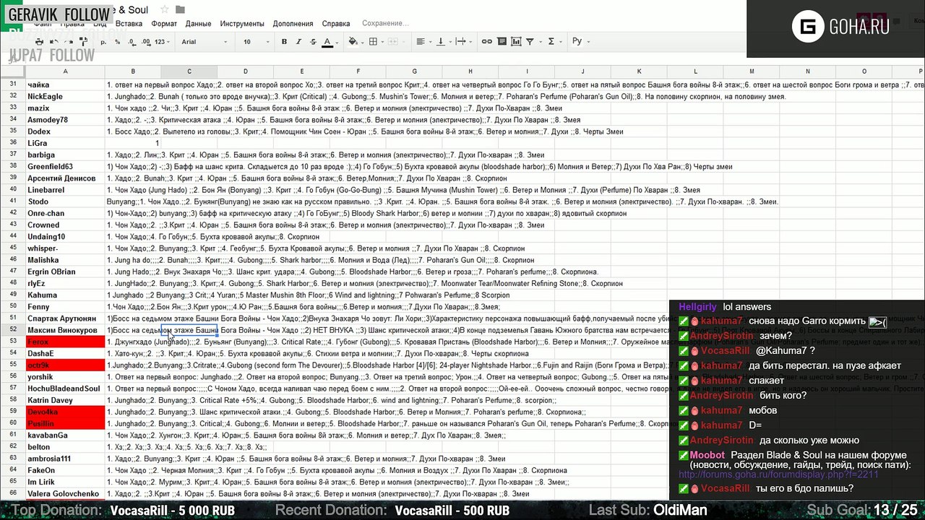Open forums.goha.ru link in chat
The image size is (925, 520).
click(x=778, y=474)
